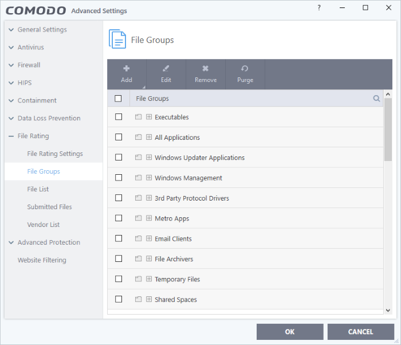Click the COMODO logo
The width and height of the screenshot is (401, 345).
(36, 11)
